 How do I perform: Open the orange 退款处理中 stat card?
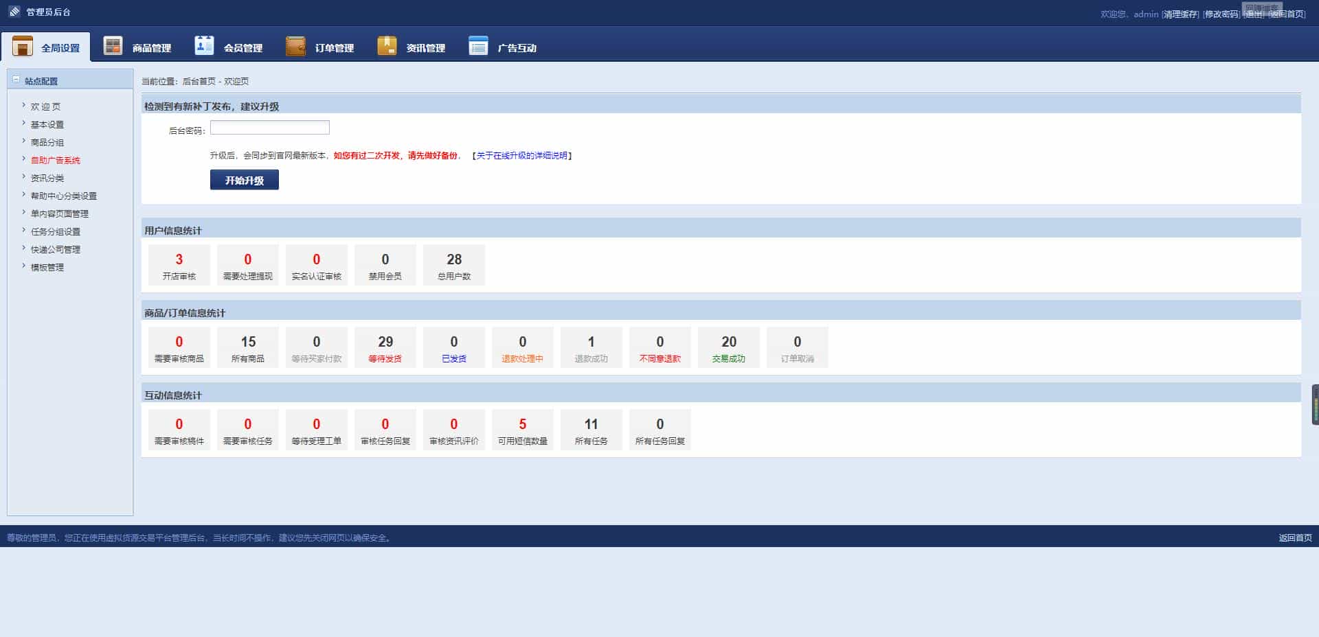pyautogui.click(x=523, y=347)
